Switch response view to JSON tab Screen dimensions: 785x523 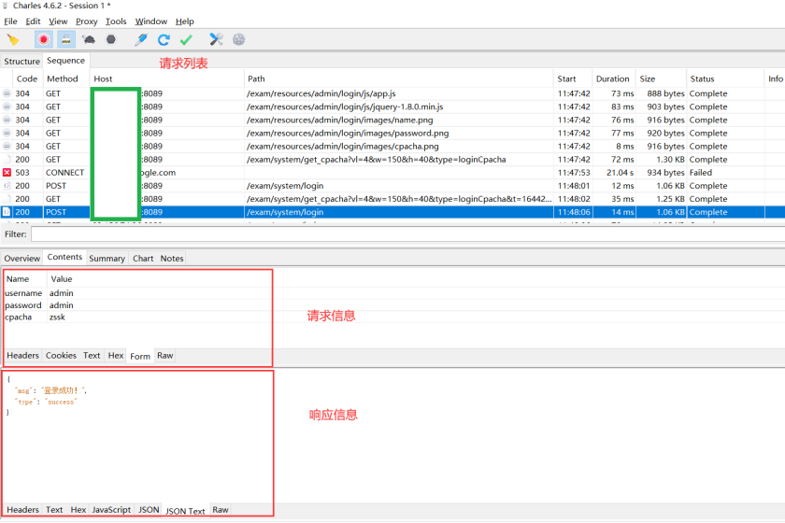pyautogui.click(x=149, y=510)
